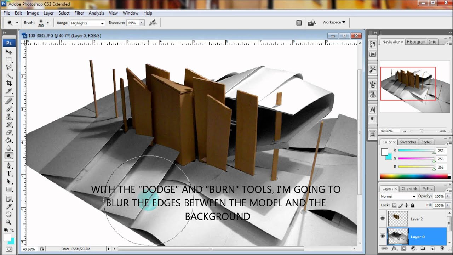This screenshot has height=255, width=453.
Task: Create a new layer
Action: coord(432,249)
